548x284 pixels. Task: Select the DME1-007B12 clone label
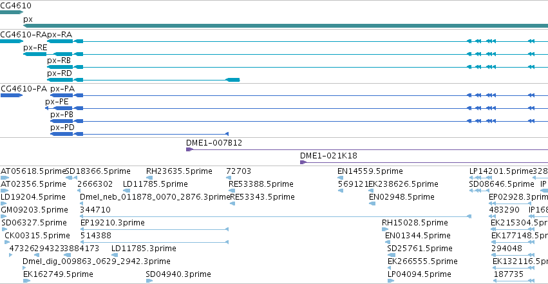click(x=214, y=143)
